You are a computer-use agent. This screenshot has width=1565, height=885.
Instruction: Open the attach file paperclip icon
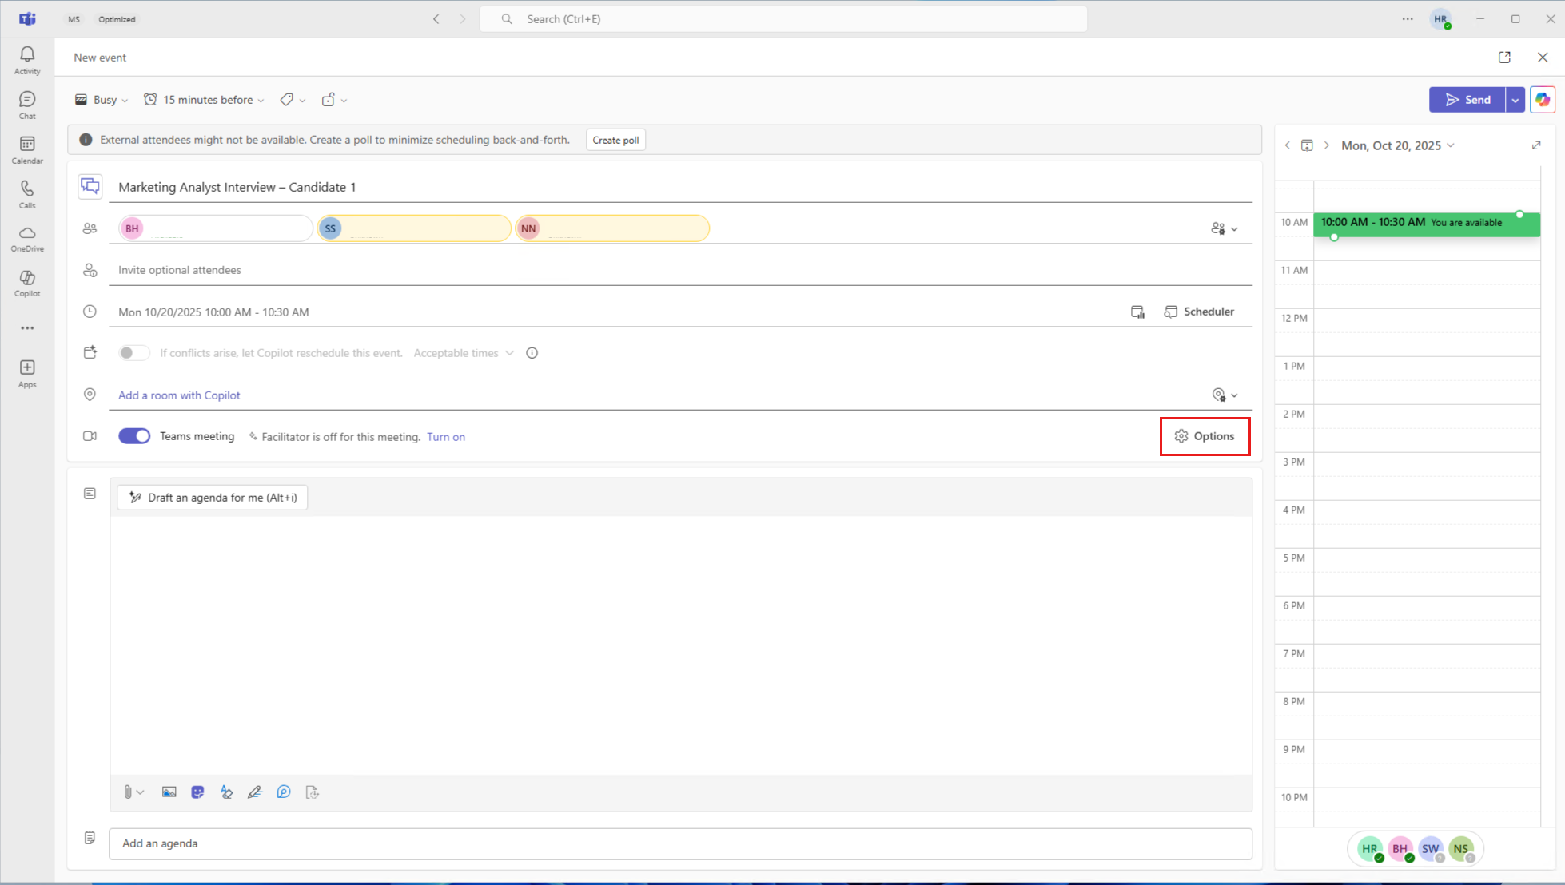(x=128, y=792)
